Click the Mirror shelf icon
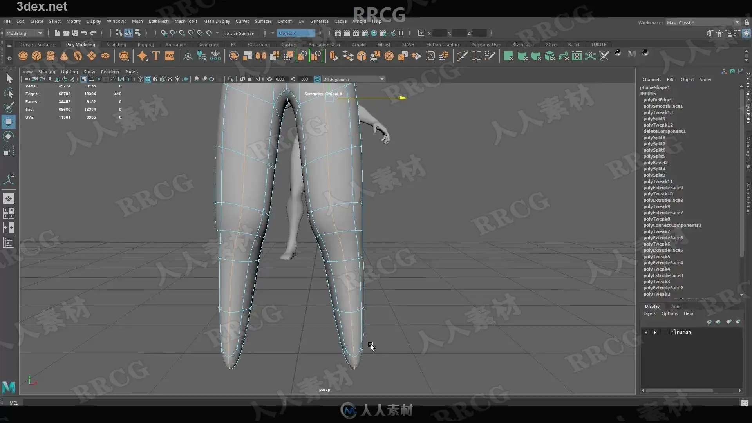 261,56
